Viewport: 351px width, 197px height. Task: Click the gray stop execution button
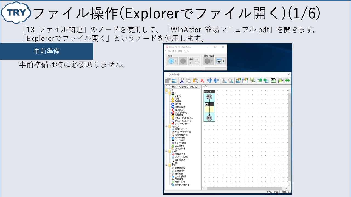(183, 61)
